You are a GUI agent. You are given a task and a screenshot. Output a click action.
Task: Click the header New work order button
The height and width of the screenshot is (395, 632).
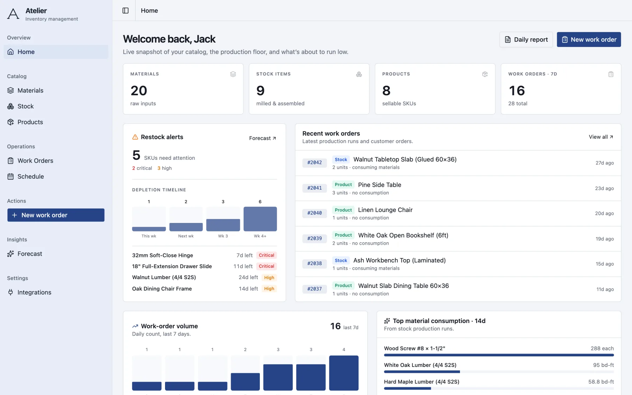(589, 40)
